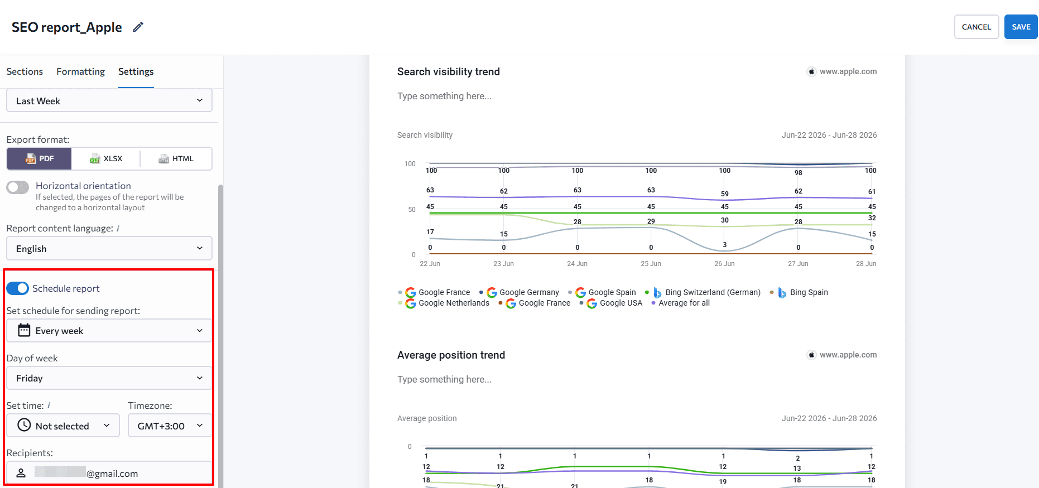
Task: Toggle the Google Spain legend label
Action: pos(612,292)
